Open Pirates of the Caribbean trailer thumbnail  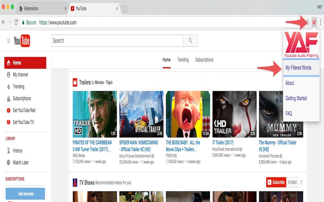[95, 114]
